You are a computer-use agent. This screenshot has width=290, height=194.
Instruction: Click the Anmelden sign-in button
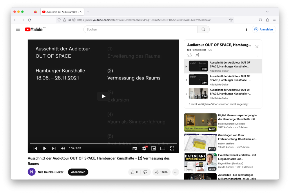click(264, 29)
